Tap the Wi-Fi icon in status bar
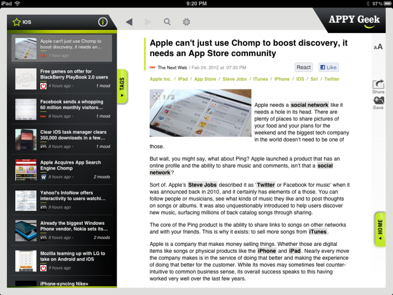The width and height of the screenshot is (393, 295). coord(17,3)
